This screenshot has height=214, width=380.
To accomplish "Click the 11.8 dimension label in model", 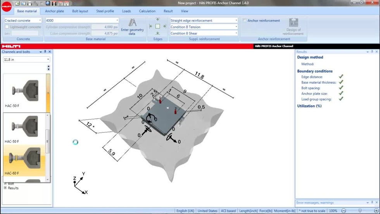I will click(x=199, y=75).
